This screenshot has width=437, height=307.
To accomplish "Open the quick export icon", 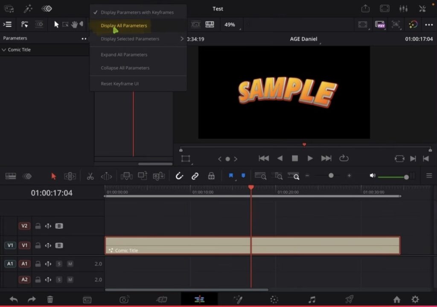I will click(x=365, y=9).
